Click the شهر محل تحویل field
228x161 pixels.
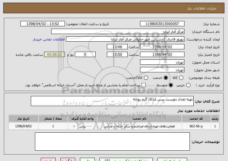coord(162,70)
